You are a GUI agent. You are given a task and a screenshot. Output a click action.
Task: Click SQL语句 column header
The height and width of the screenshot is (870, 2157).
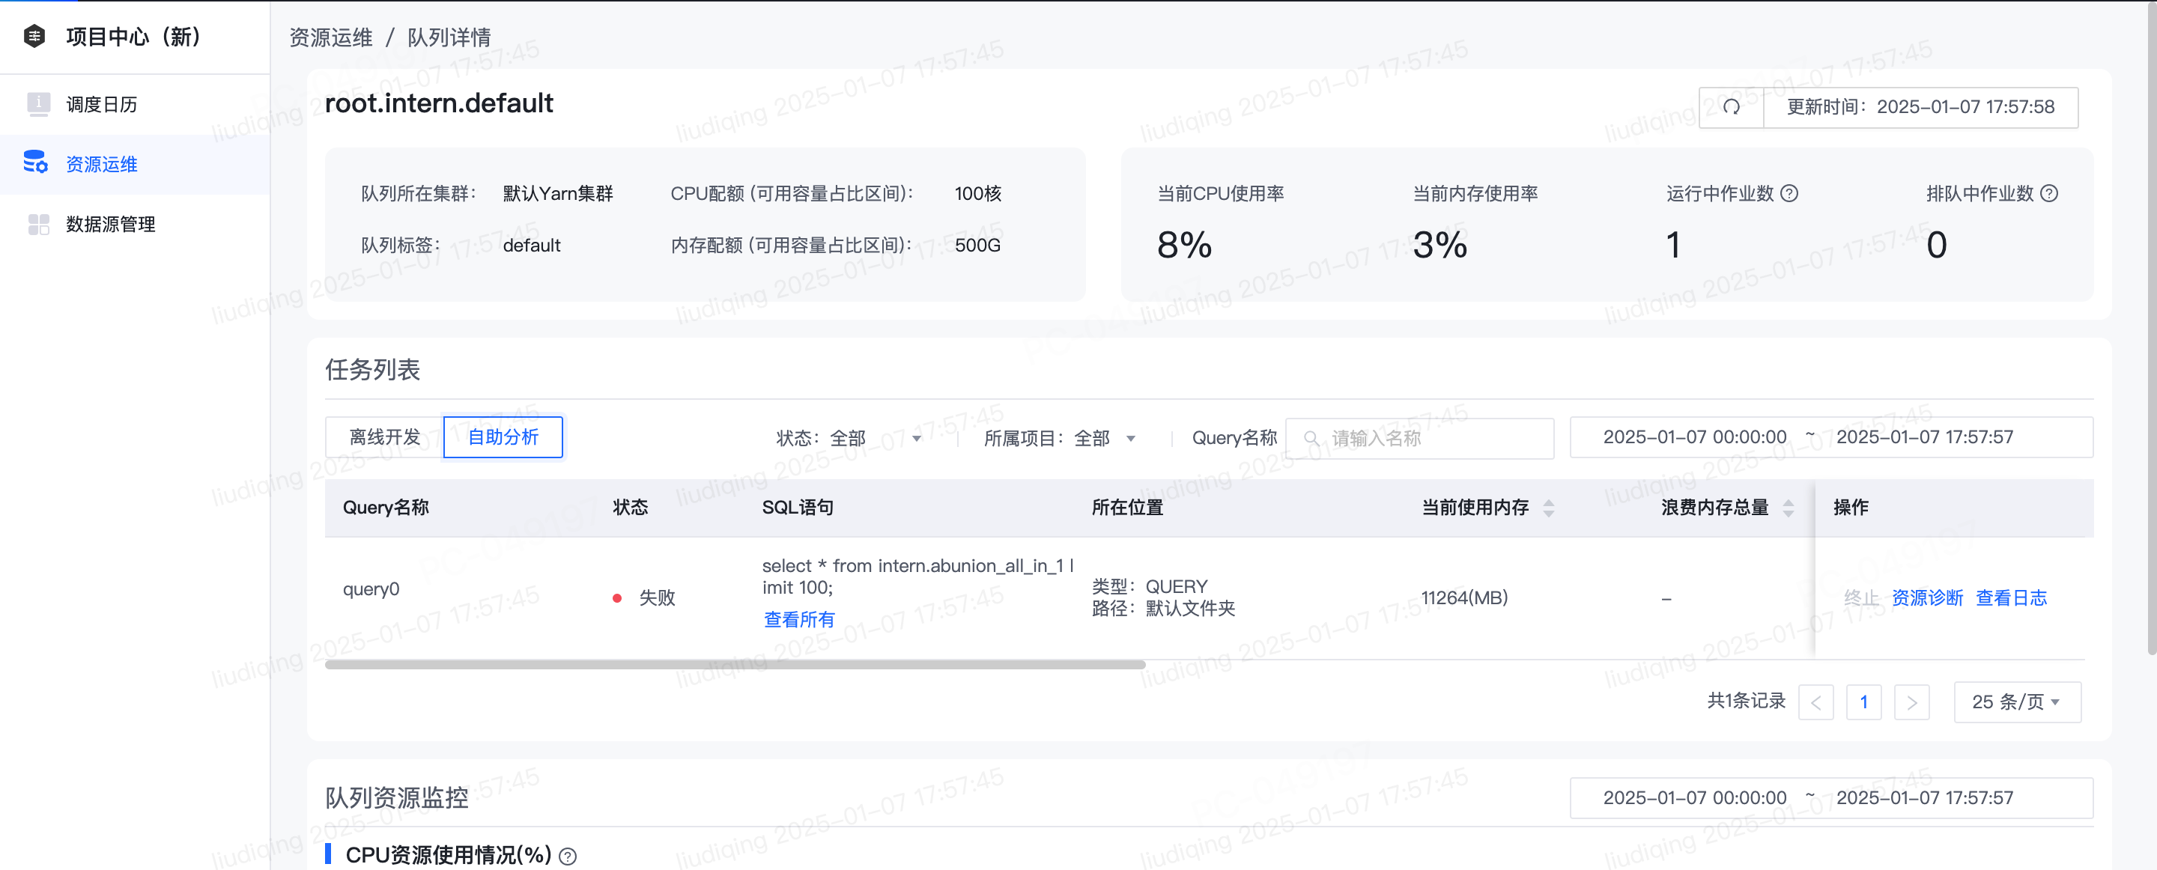[797, 508]
